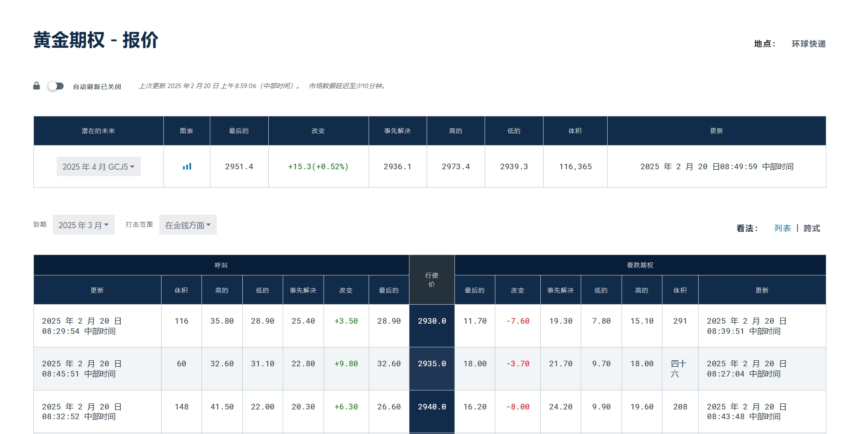Image resolution: width=843 pixels, height=434 pixels.
Task: Open the chart icon for GCJ5
Action: point(187,166)
